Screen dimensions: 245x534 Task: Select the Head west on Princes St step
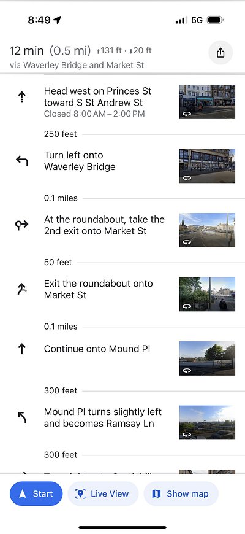[123, 102]
